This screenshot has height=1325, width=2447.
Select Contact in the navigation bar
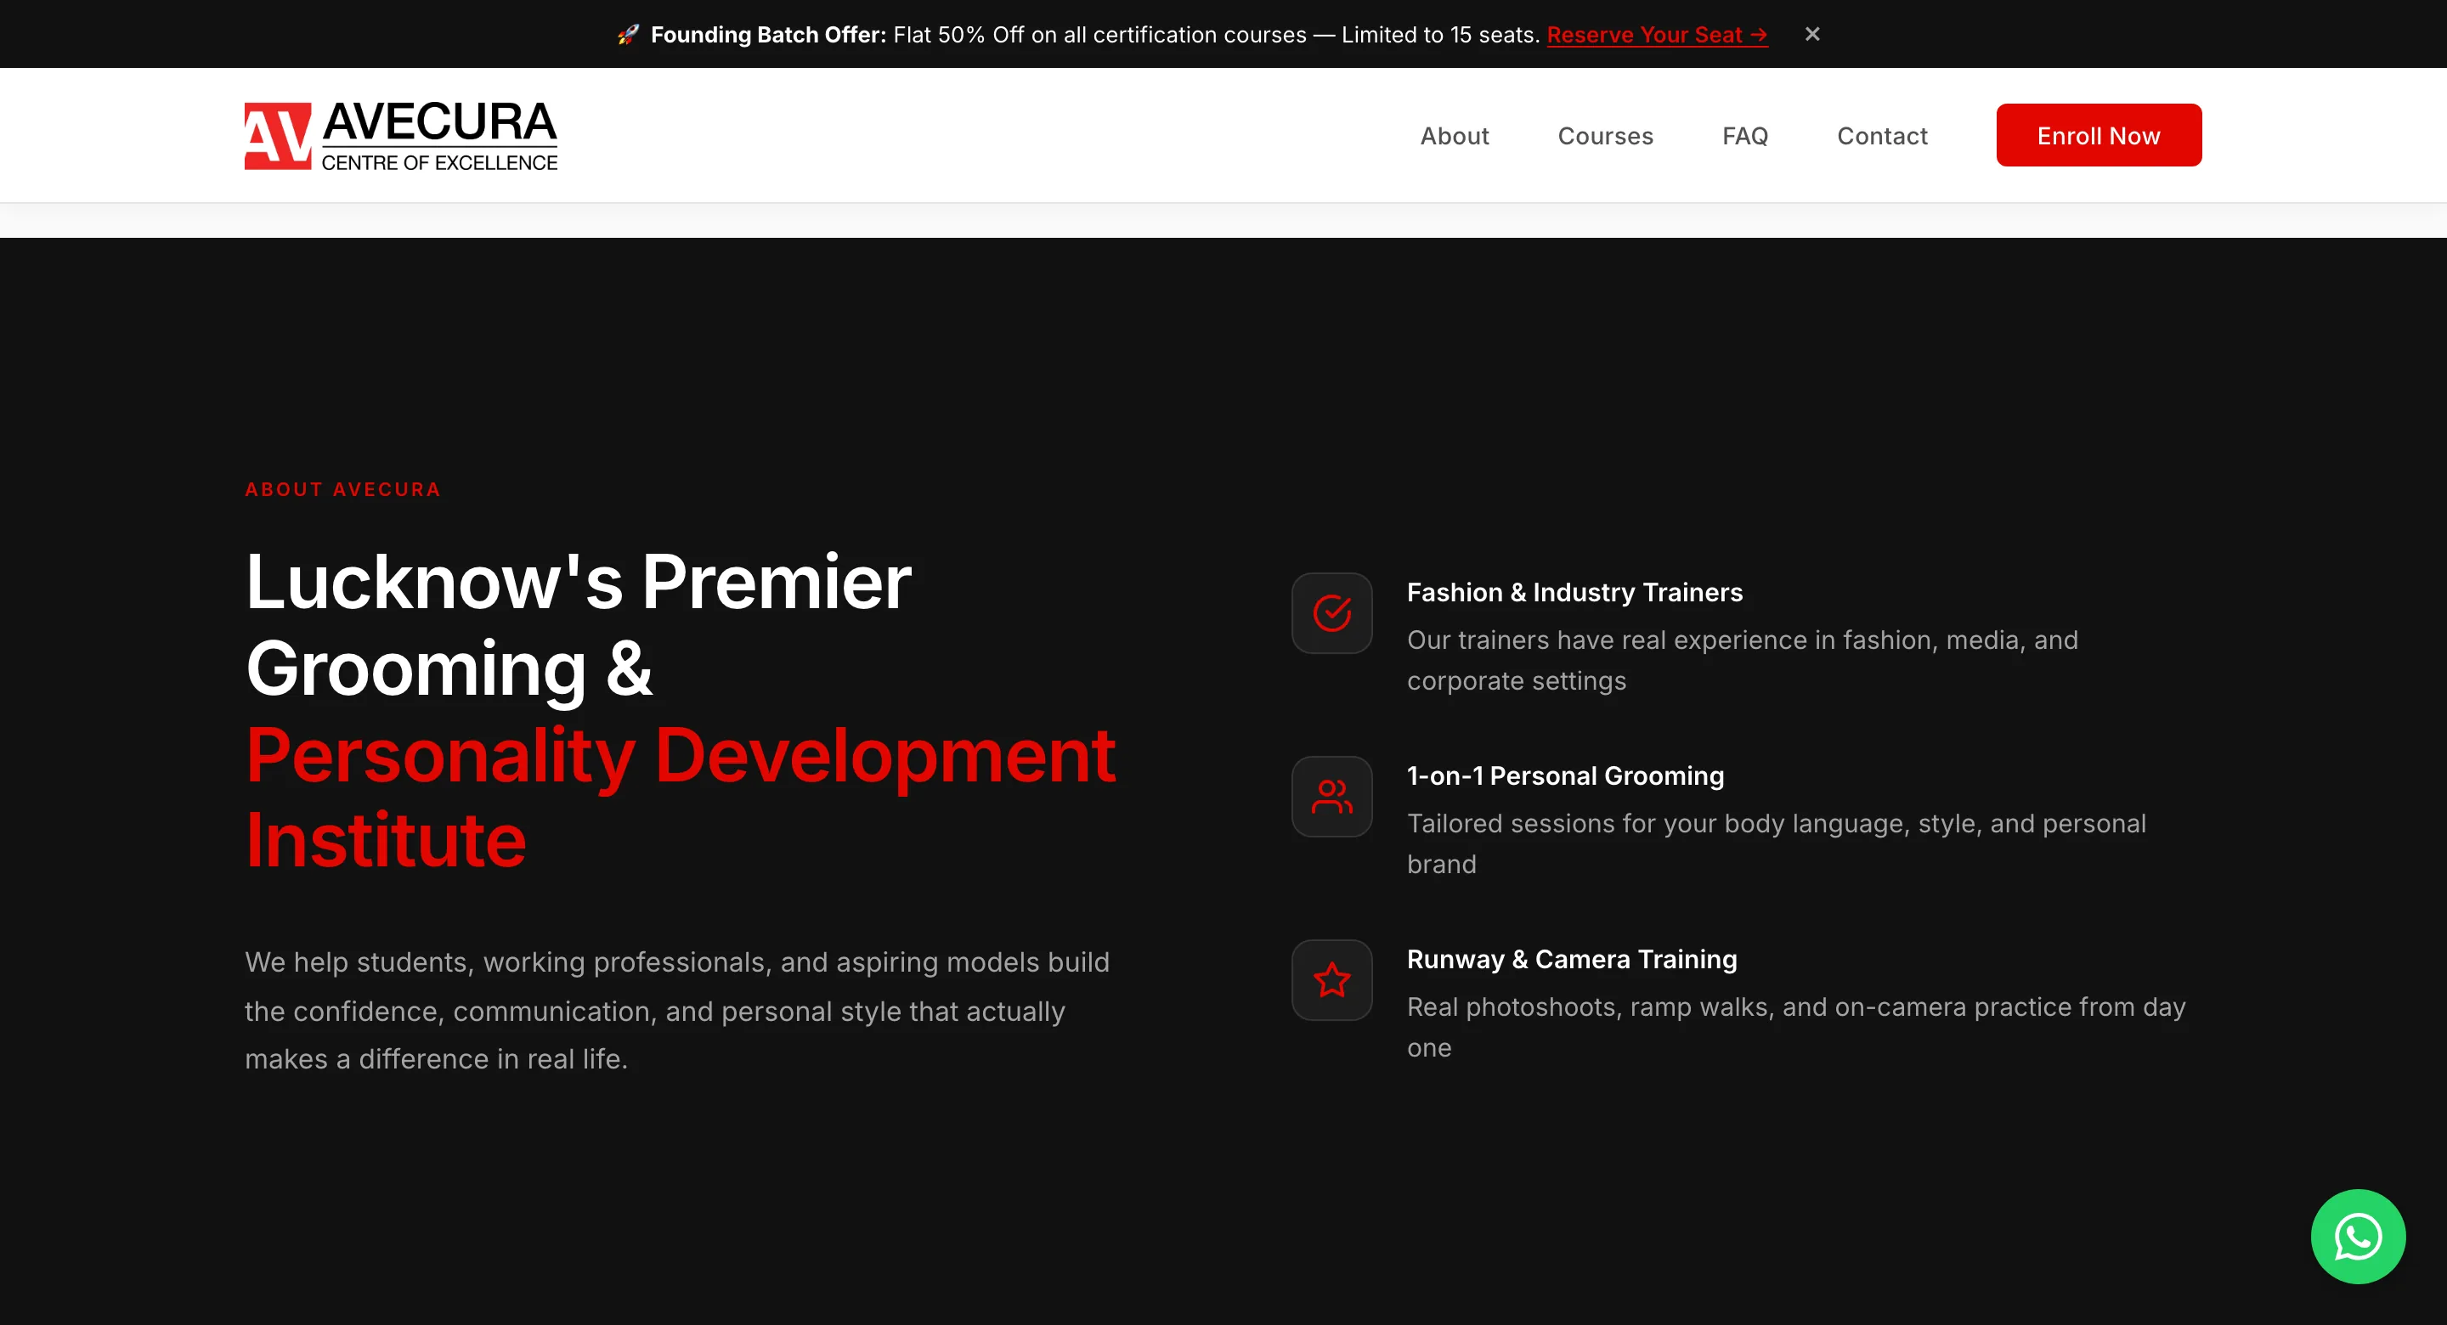(x=1882, y=136)
